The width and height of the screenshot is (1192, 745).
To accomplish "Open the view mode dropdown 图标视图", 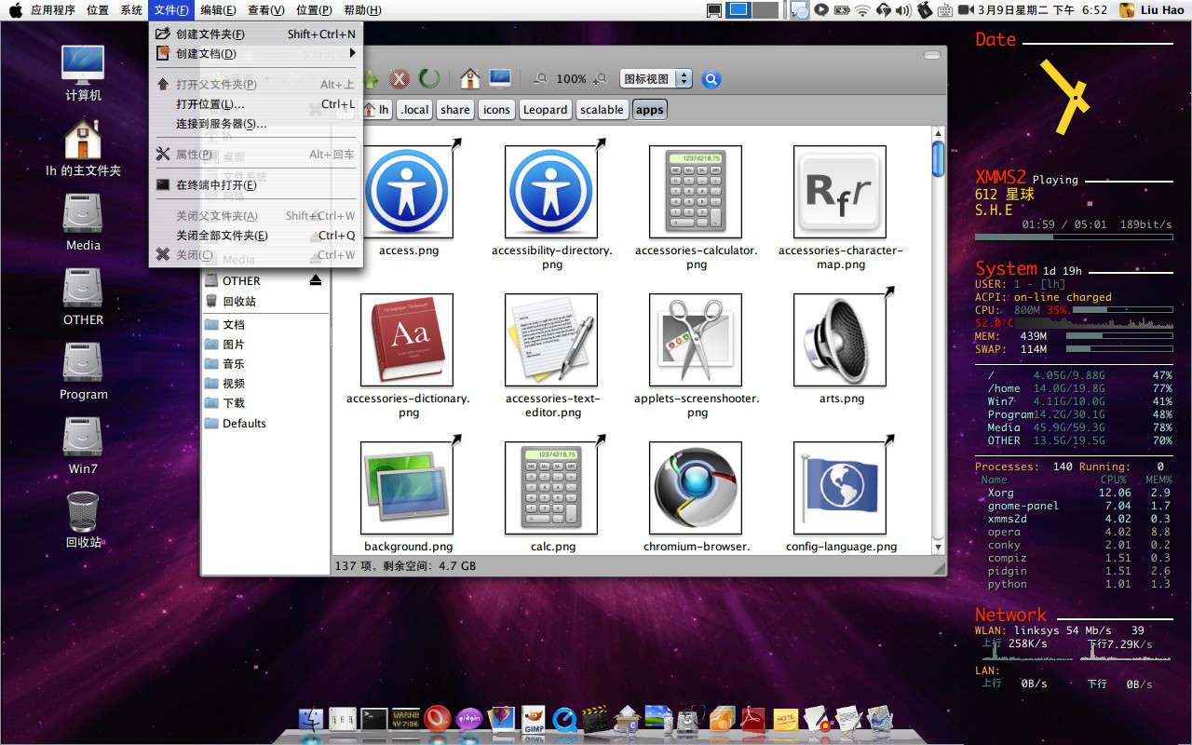I will pos(656,79).
